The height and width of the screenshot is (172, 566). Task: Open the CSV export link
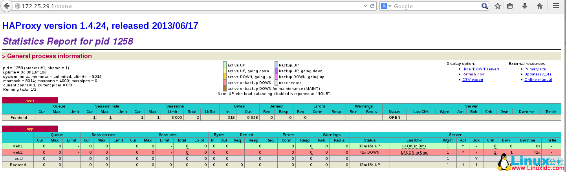tap(473, 80)
